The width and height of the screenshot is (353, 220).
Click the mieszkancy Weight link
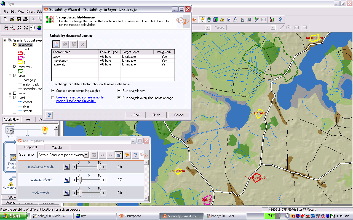[x=41, y=167]
